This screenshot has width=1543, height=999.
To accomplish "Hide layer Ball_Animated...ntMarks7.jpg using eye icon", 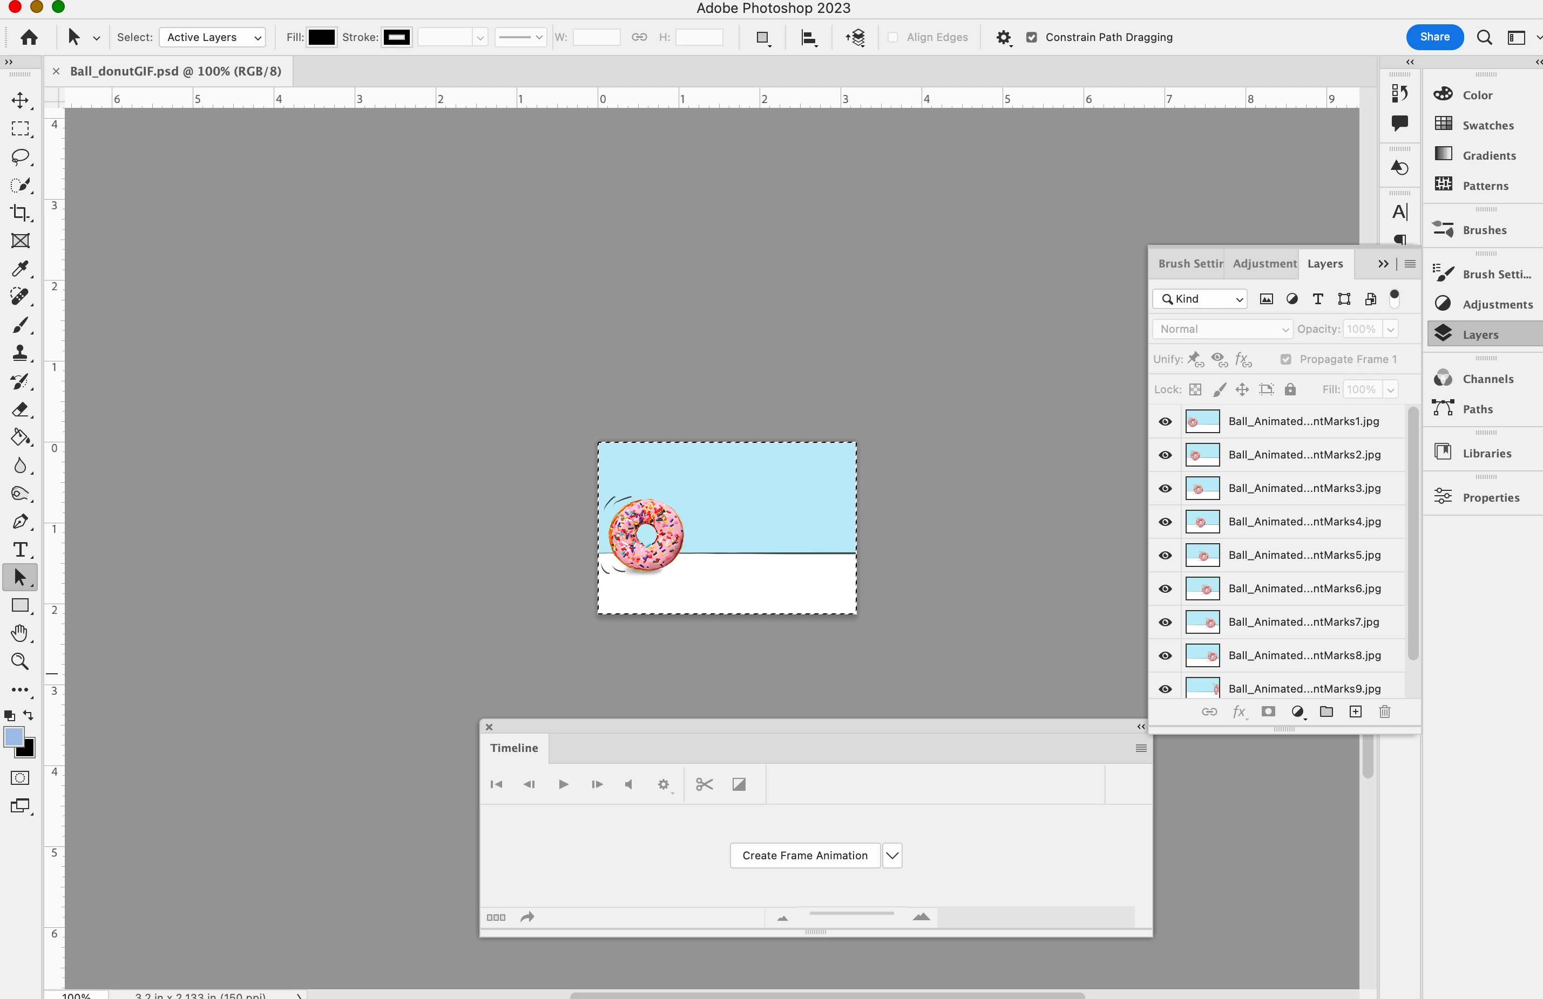I will pyautogui.click(x=1165, y=622).
